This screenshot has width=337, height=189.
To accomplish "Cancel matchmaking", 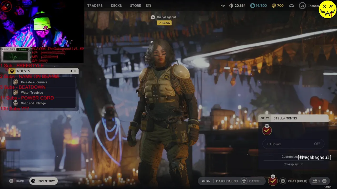I will coord(255,181).
